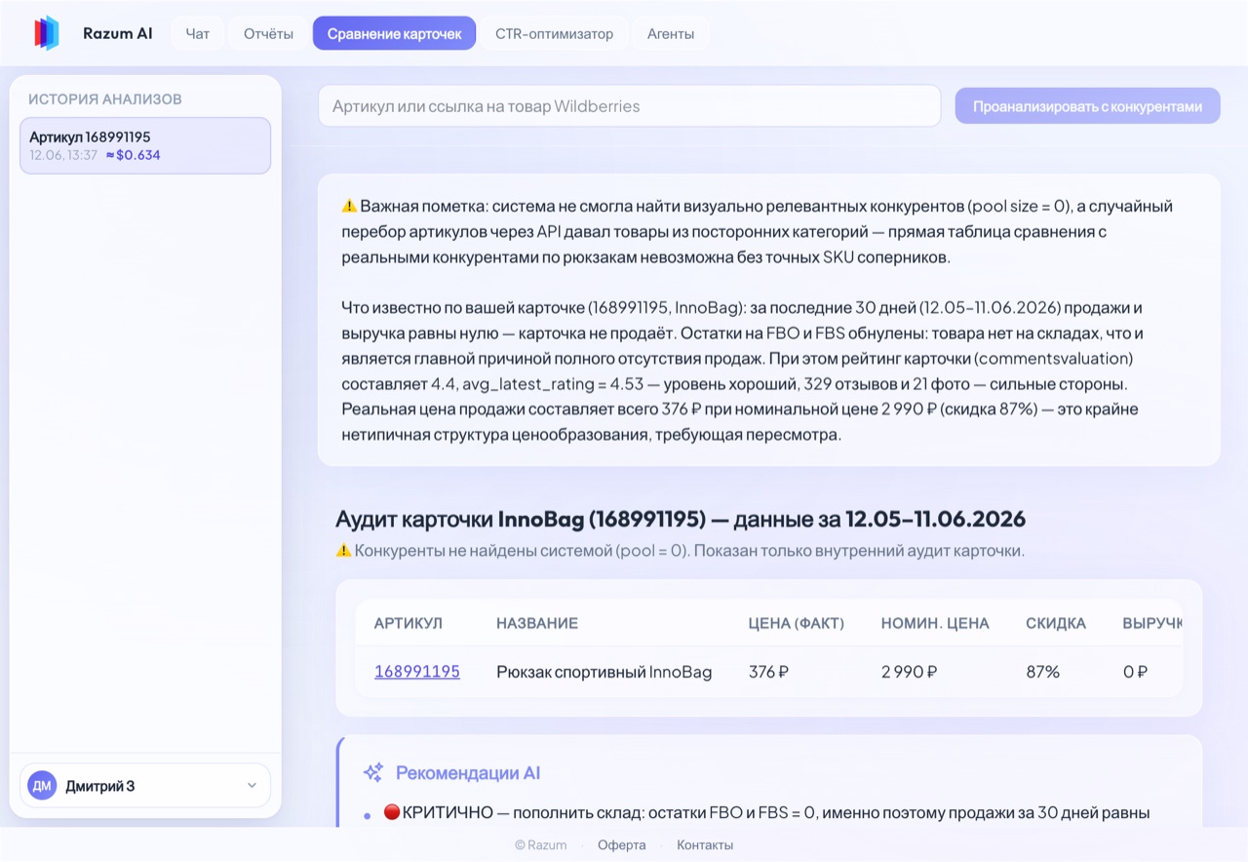The width and height of the screenshot is (1248, 862).
Task: Click the 0 ₽ revenue cell
Action: (x=1135, y=671)
